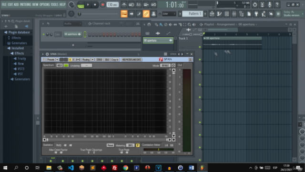Image resolution: width=305 pixels, height=172 pixels.
Task: Click the Undo history circular arrow icon
Action: (x=255, y=4)
